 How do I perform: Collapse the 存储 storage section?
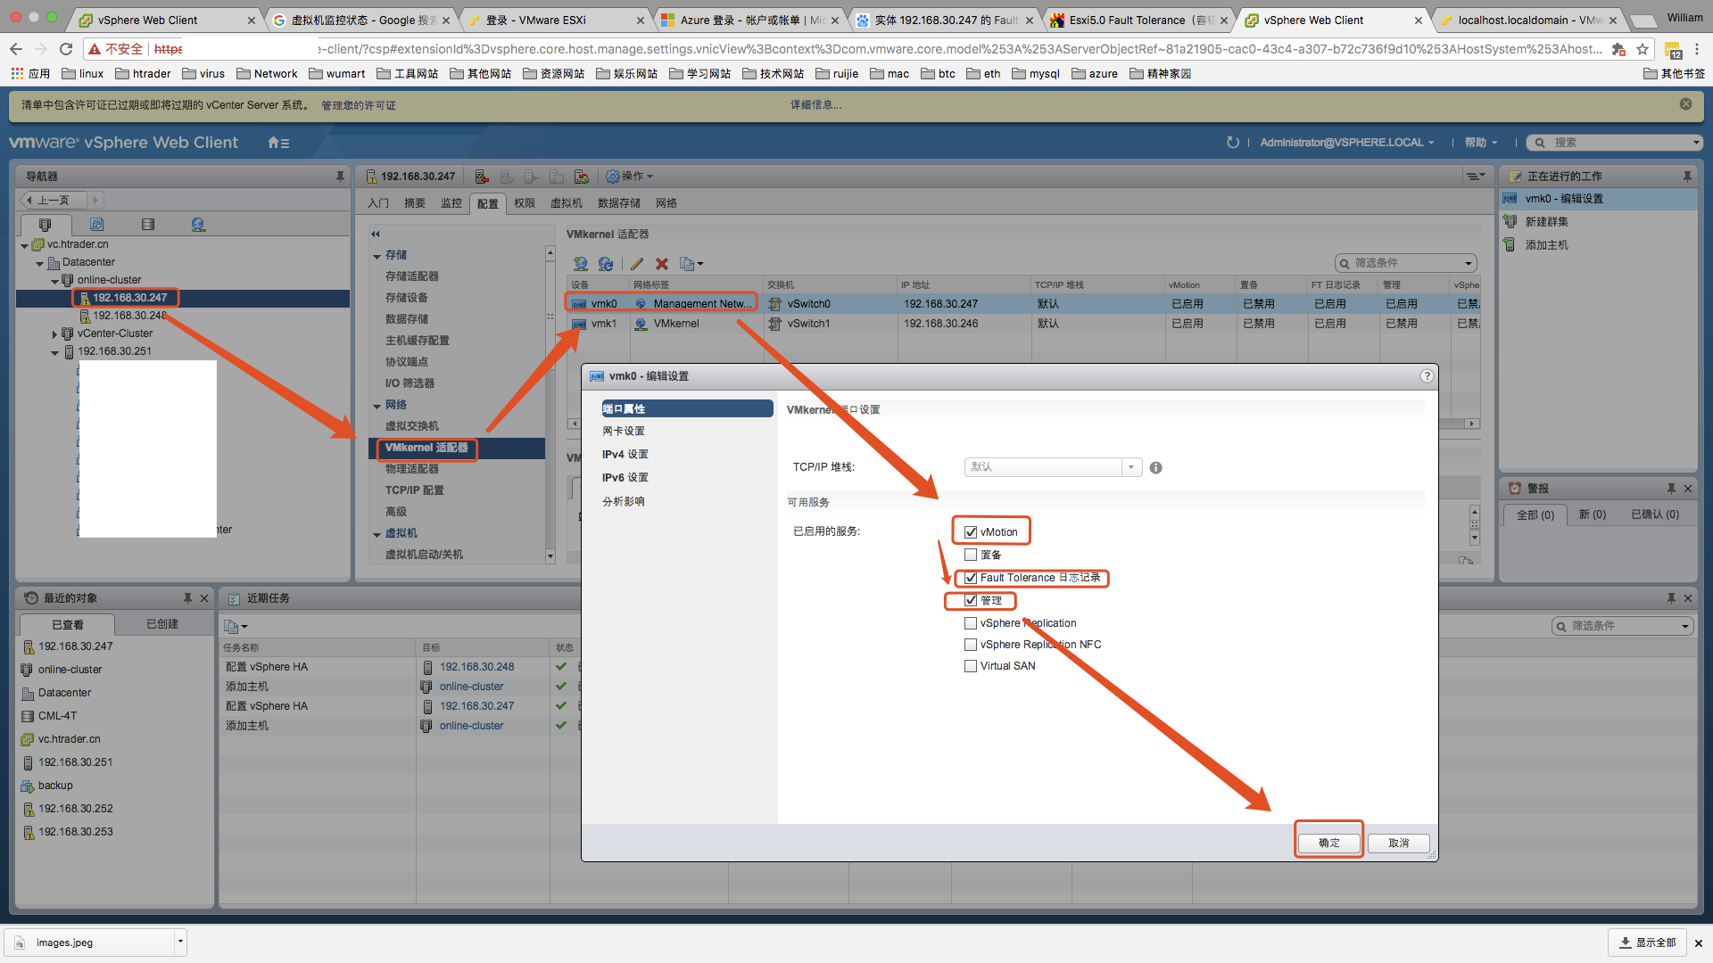click(x=377, y=256)
